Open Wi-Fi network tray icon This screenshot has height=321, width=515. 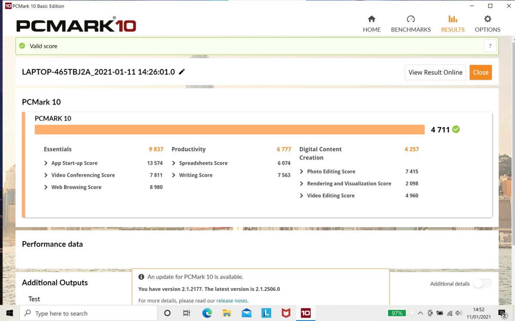449,313
